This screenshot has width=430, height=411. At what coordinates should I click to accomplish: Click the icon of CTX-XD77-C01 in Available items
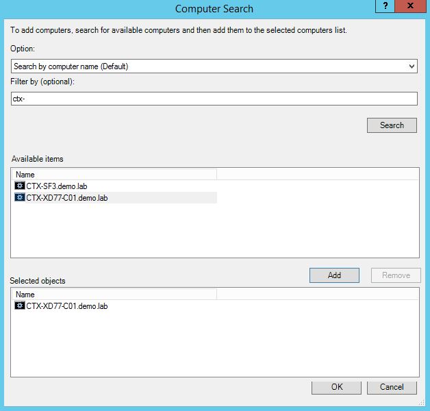point(20,198)
